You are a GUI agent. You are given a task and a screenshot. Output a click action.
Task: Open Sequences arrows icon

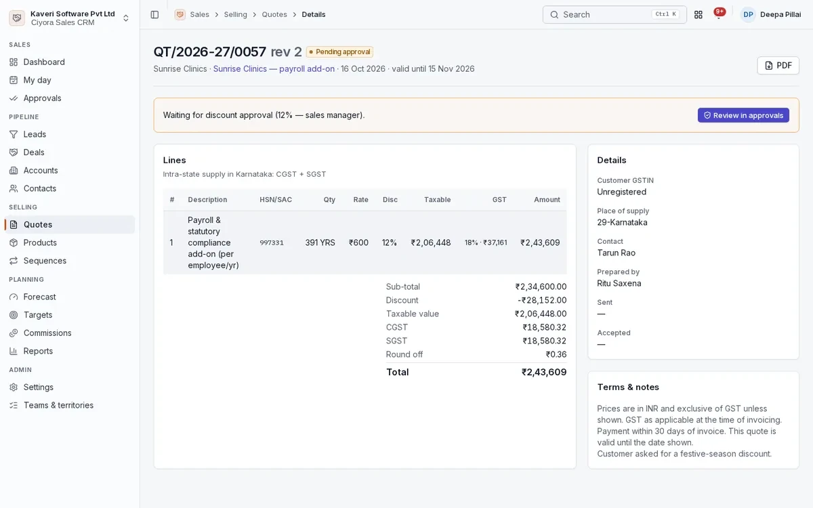coord(14,261)
